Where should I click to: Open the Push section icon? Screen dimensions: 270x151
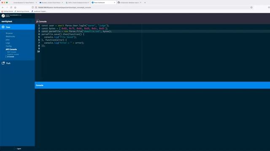coord(3,63)
